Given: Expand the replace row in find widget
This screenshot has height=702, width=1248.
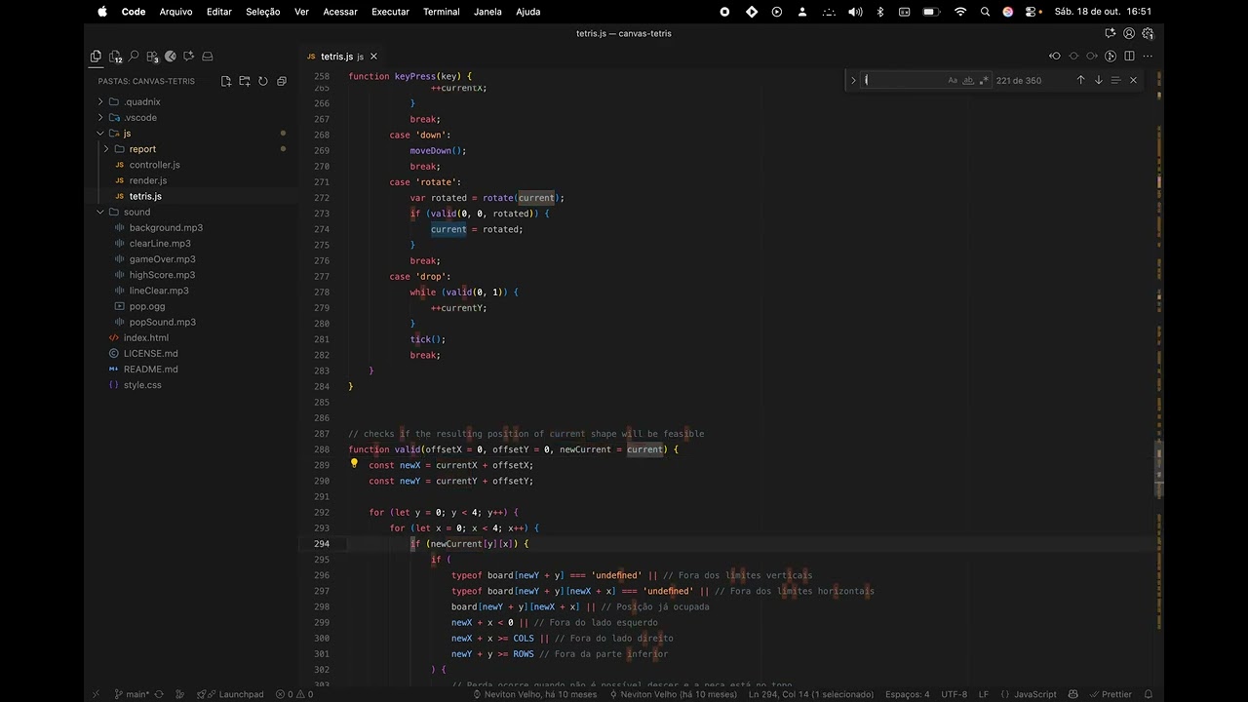Looking at the screenshot, I should point(853,80).
